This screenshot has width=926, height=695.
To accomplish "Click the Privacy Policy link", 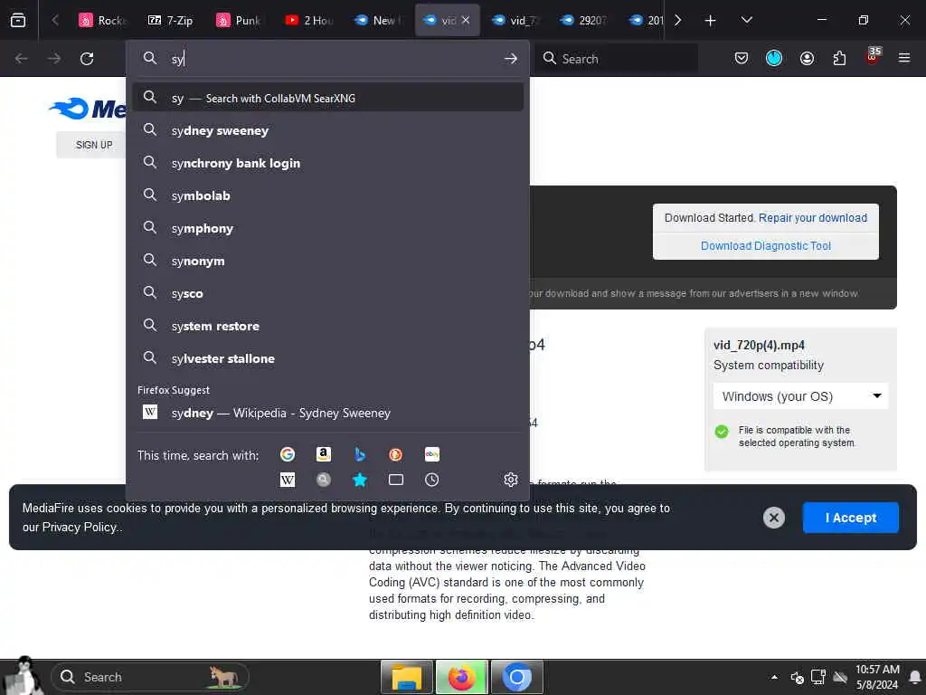I will [80, 528].
